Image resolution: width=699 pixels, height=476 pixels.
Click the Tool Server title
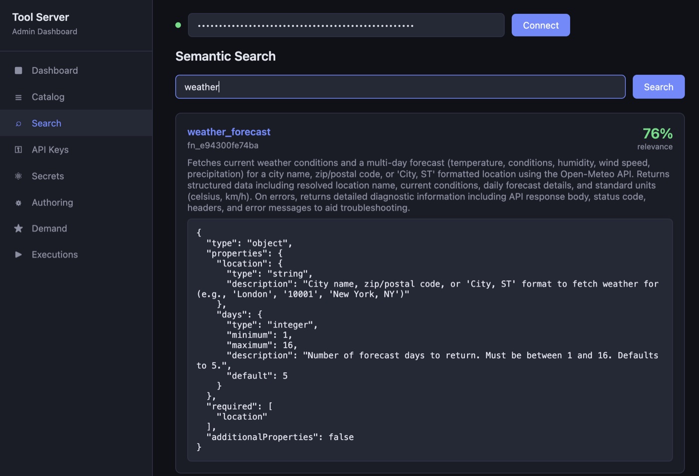coord(40,17)
